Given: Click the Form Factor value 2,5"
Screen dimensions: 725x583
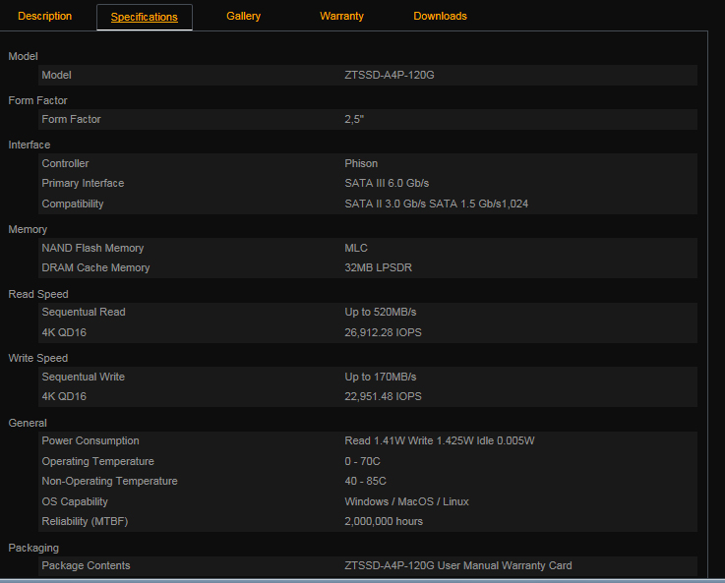Looking at the screenshot, I should click(354, 119).
